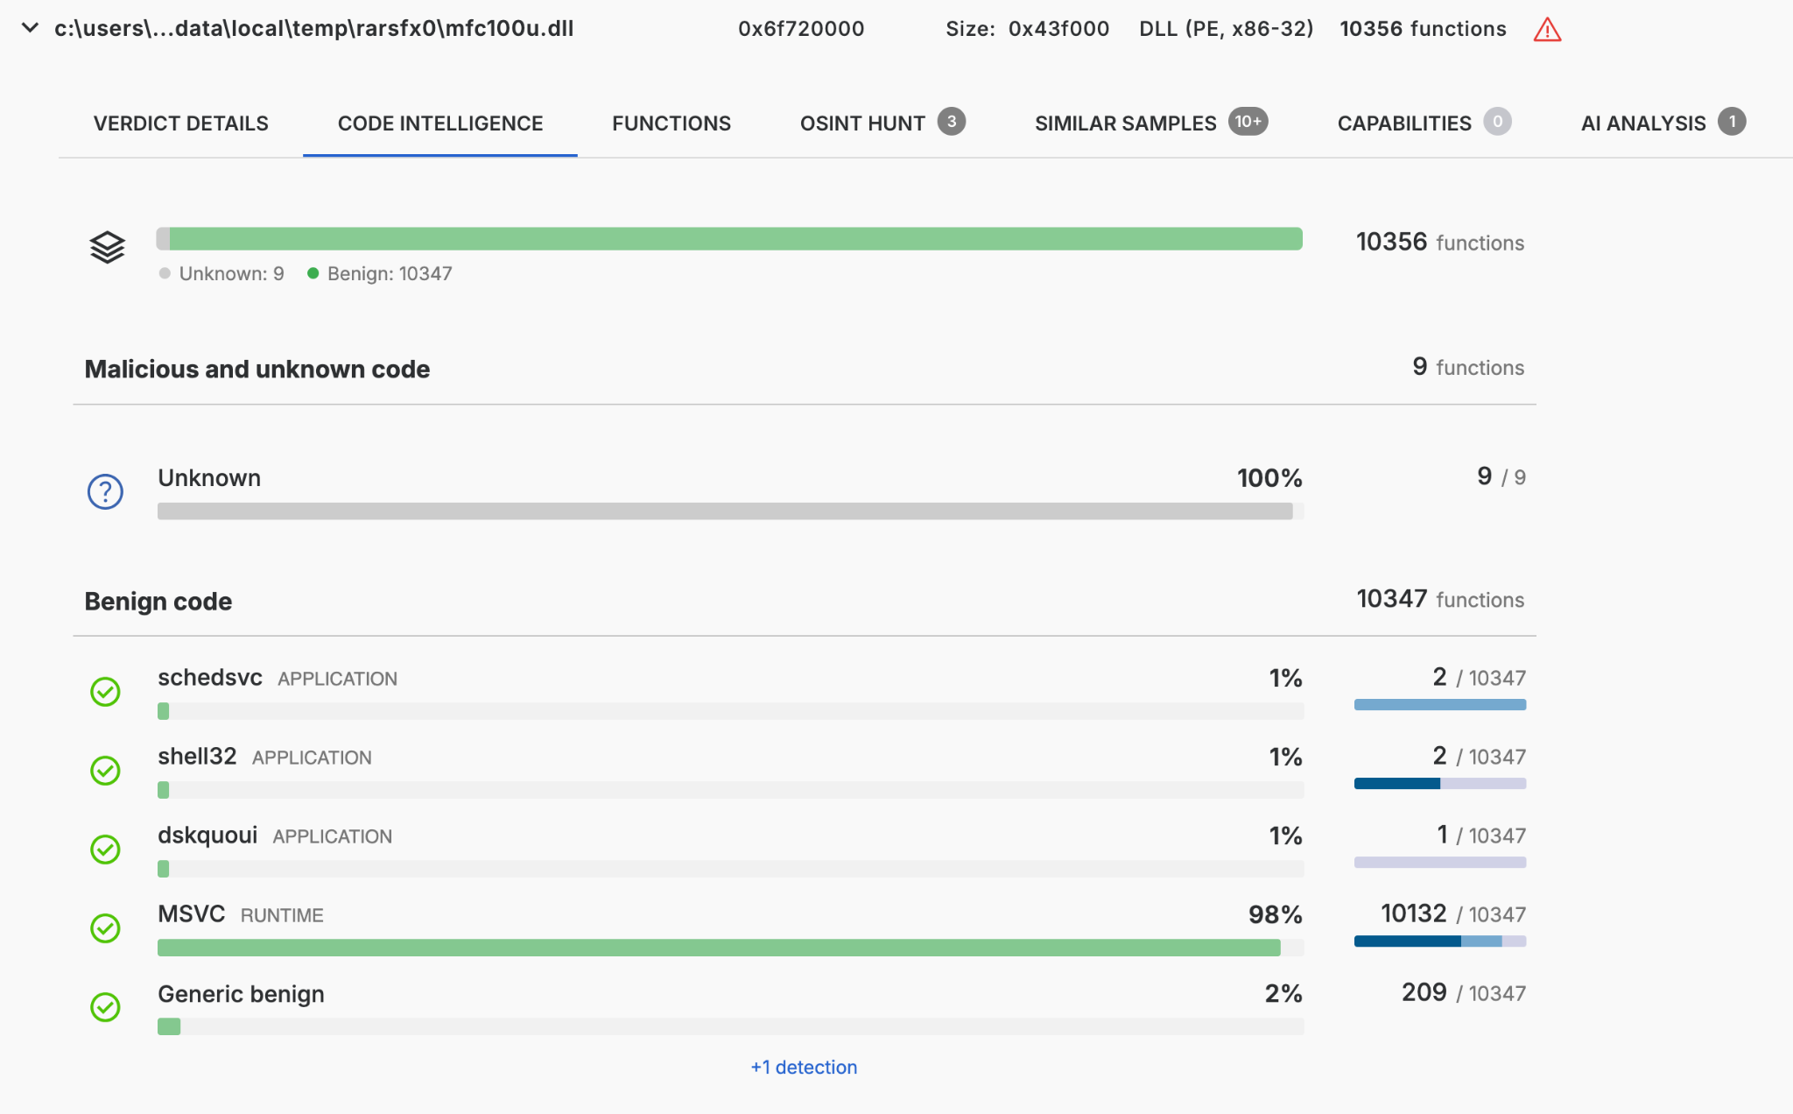Screen dimensions: 1793x1114
Task: Click the MSVC green checkmark icon
Action: pyautogui.click(x=105, y=928)
